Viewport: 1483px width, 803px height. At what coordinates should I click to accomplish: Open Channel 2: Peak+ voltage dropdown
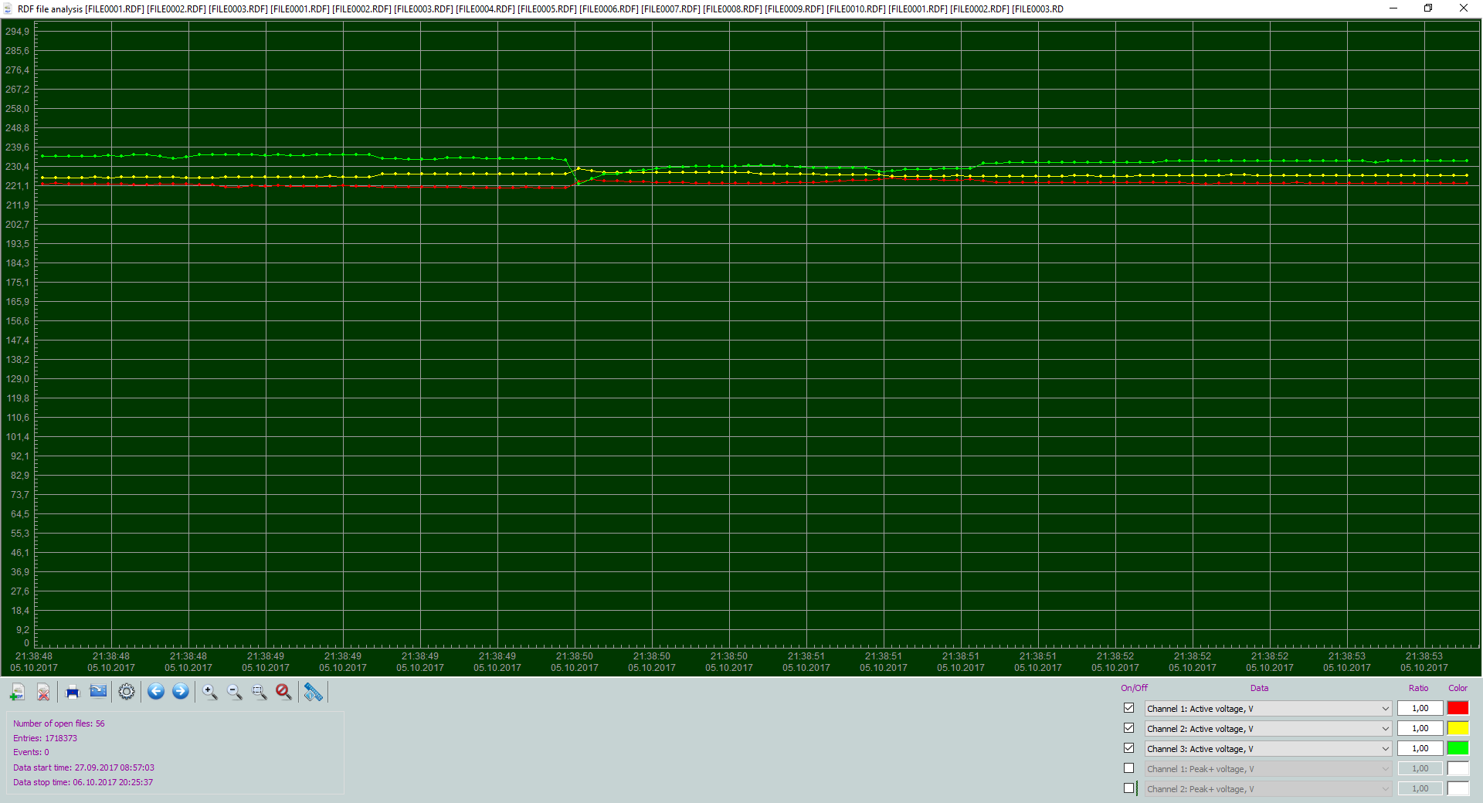pos(1268,789)
